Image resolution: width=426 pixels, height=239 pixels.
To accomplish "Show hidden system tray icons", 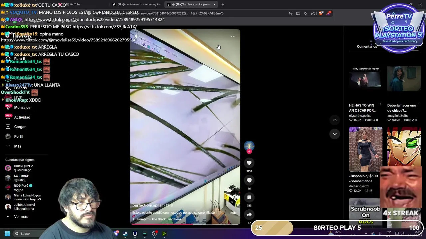I will click(x=366, y=234).
